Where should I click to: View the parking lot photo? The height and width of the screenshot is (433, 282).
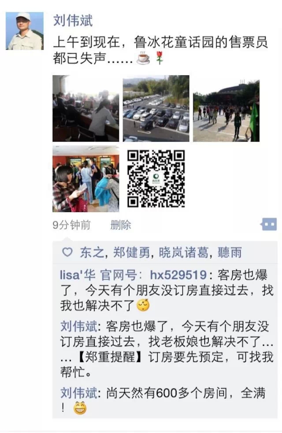156,108
